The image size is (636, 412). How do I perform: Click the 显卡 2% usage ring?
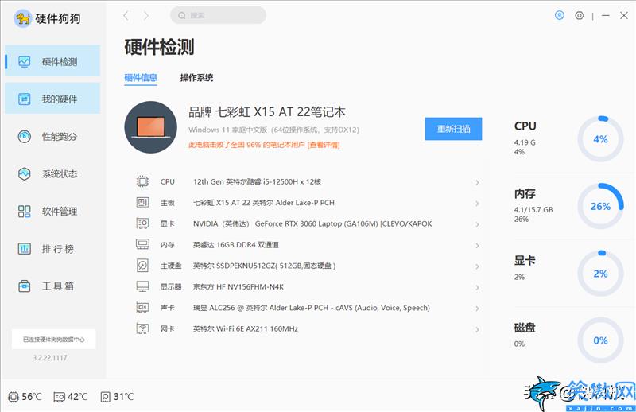click(x=600, y=274)
